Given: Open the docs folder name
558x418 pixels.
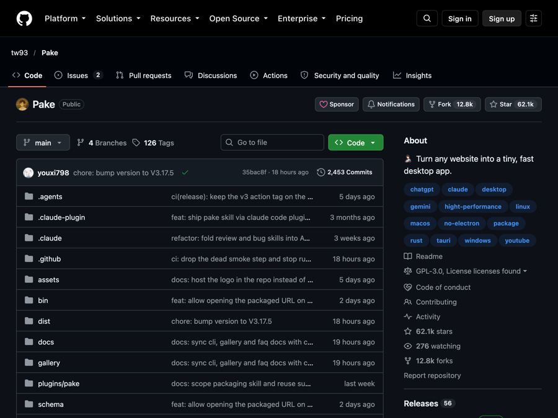Looking at the screenshot, I should 46,342.
